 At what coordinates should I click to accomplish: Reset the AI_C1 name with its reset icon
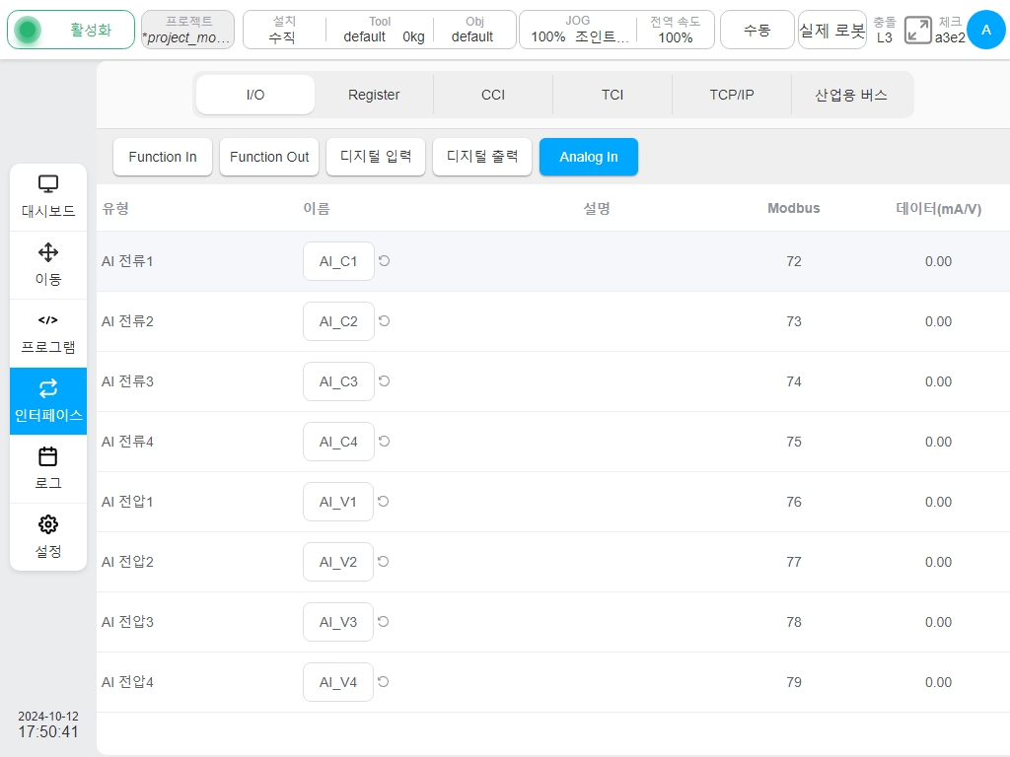pos(384,260)
